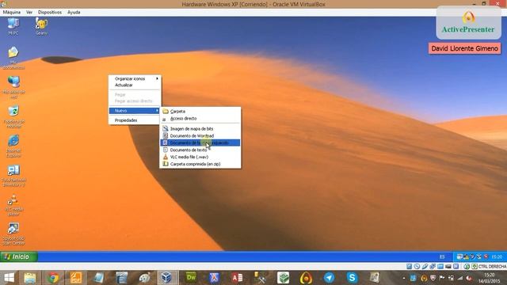Open the Dispositivos menu

[x=50, y=13]
